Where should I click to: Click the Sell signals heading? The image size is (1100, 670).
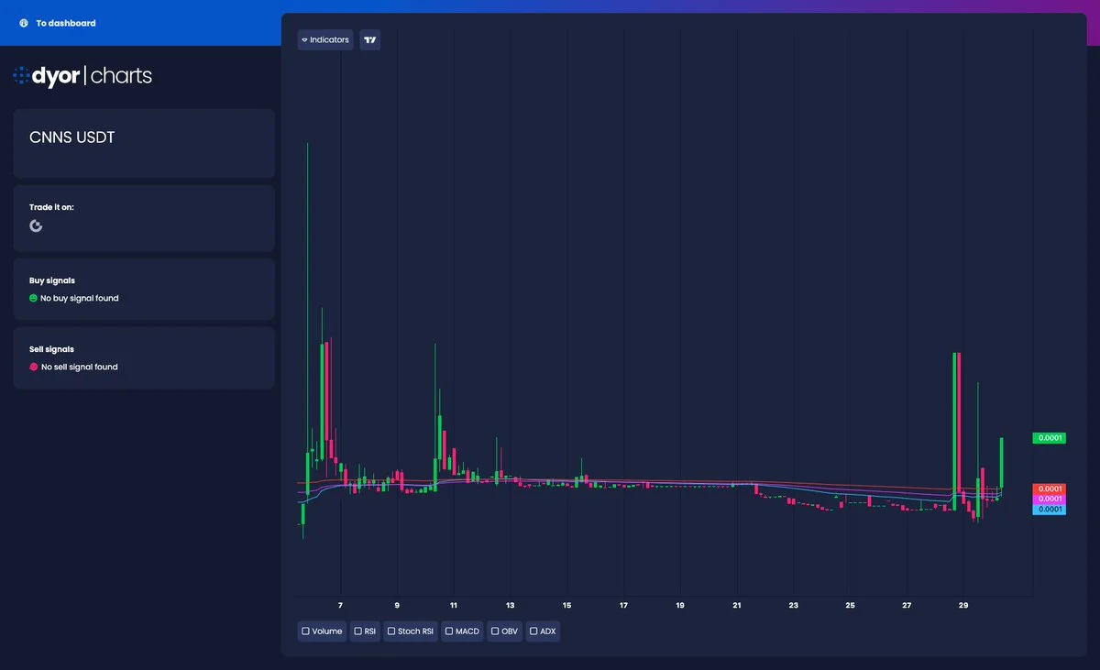pos(51,349)
